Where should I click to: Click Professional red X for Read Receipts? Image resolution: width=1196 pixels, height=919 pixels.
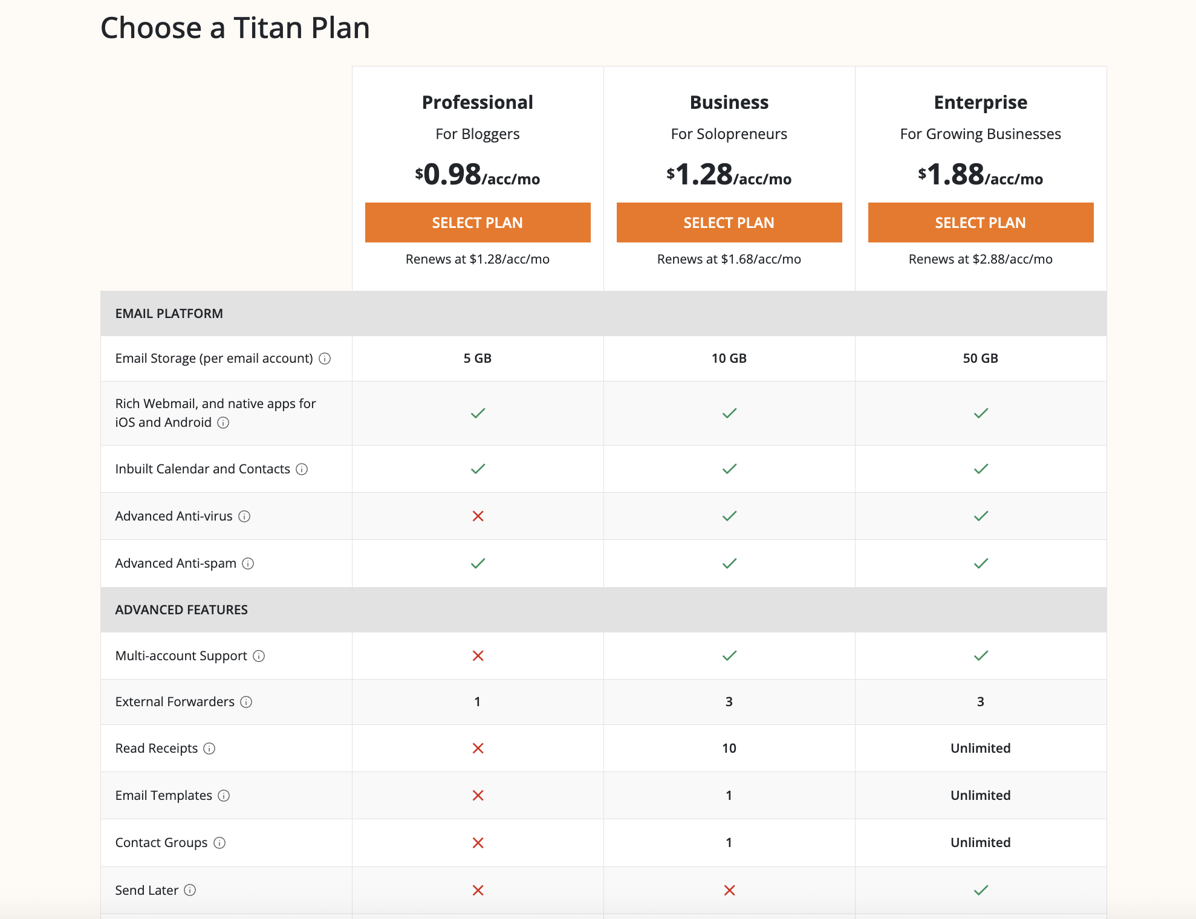(x=478, y=749)
